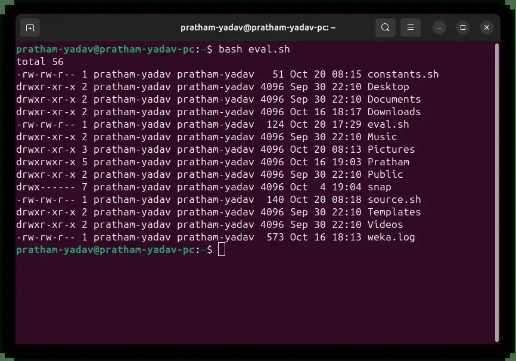Click the cursor block at the prompt

coord(222,249)
